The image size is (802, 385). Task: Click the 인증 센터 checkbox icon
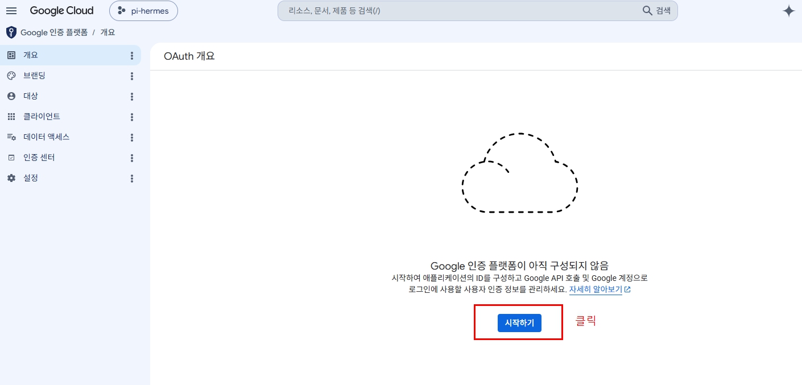11,158
